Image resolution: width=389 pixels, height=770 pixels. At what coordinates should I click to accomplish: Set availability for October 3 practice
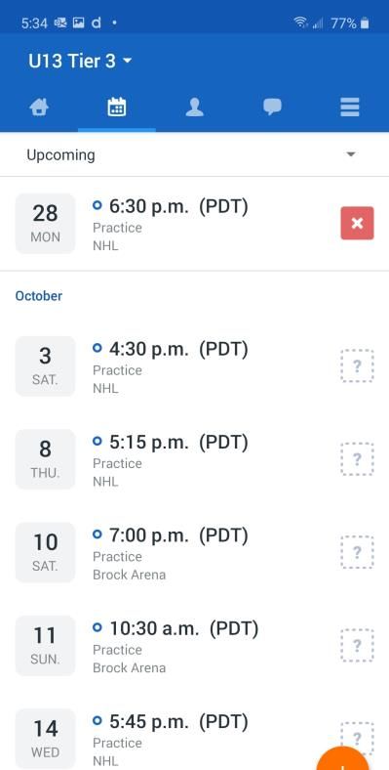357,365
